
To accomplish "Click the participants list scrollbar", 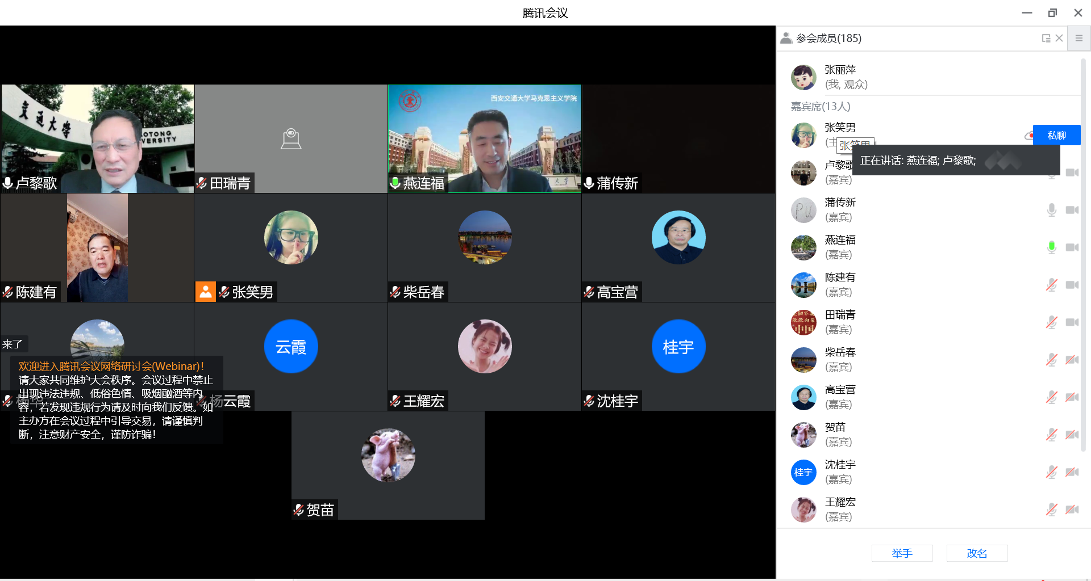I will 1083,255.
